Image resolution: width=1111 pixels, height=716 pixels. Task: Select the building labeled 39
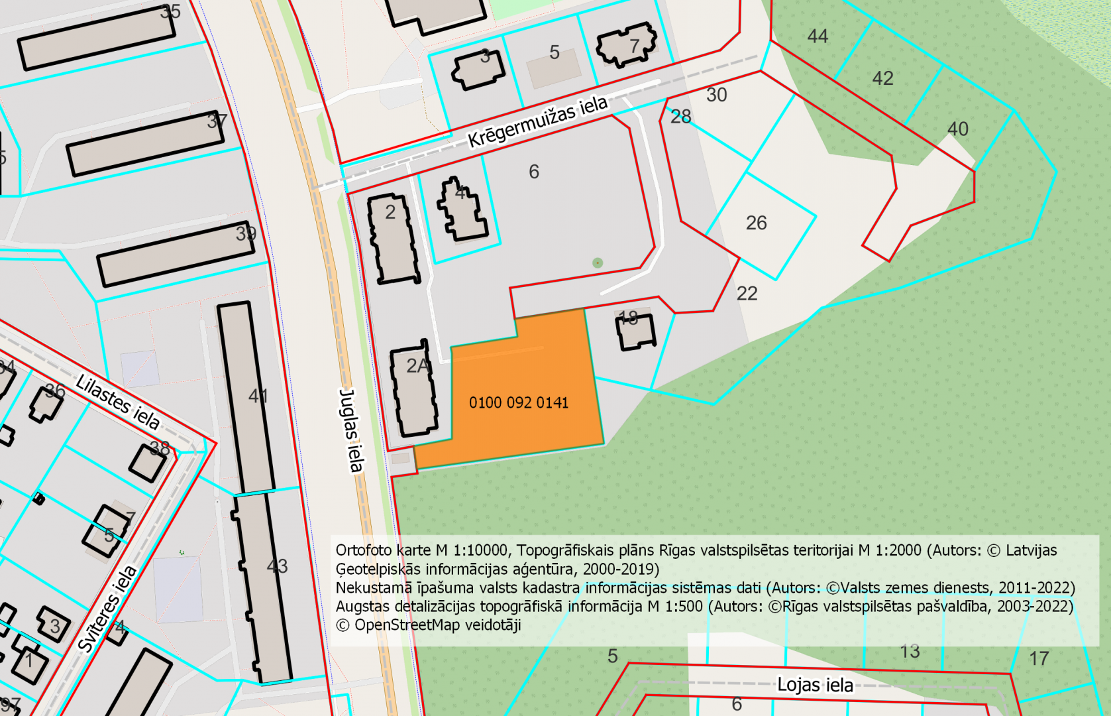pyautogui.click(x=175, y=255)
